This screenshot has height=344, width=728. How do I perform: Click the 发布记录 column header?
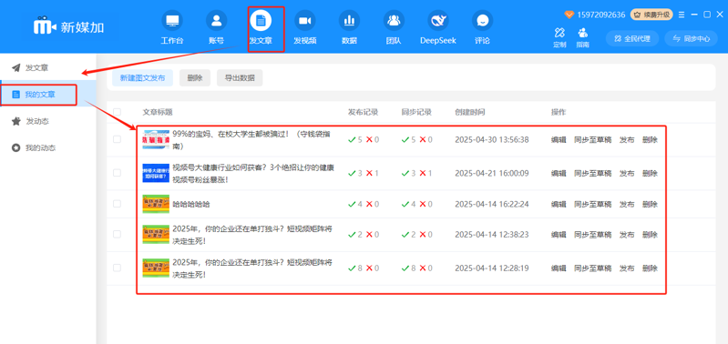363,112
